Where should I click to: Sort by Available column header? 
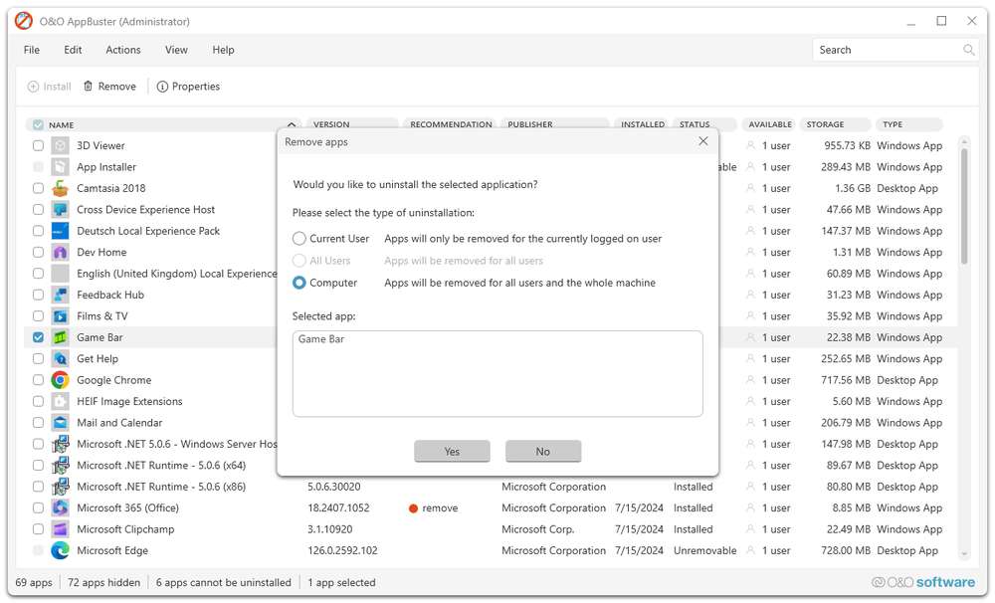(769, 124)
